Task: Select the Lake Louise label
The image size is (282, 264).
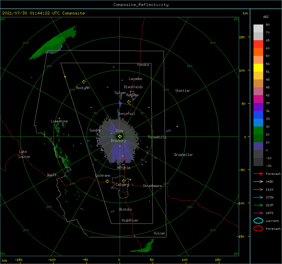Action: [x=24, y=154]
